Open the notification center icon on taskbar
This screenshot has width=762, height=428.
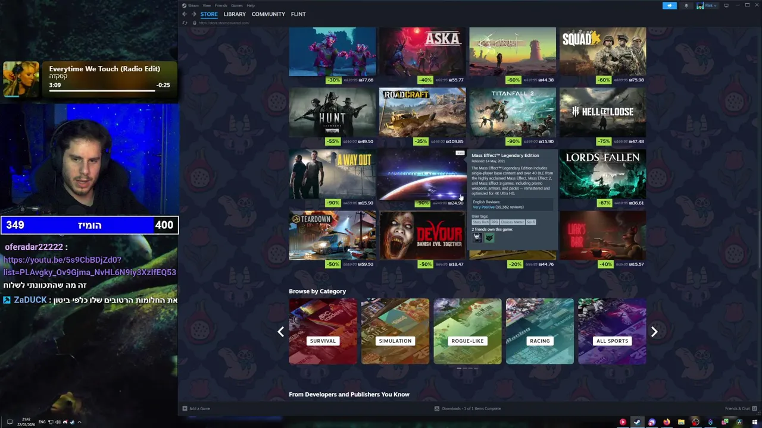10,422
